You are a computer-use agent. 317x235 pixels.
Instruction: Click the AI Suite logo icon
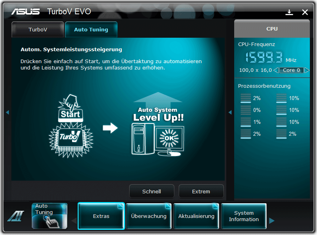point(16,216)
